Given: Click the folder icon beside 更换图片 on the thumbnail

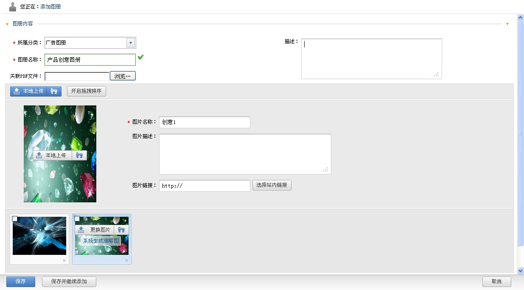Looking at the screenshot, I should pyautogui.click(x=121, y=230).
